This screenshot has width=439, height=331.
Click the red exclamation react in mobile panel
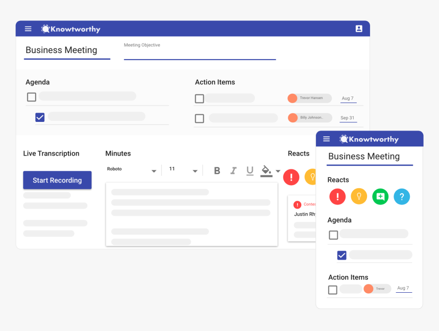337,196
